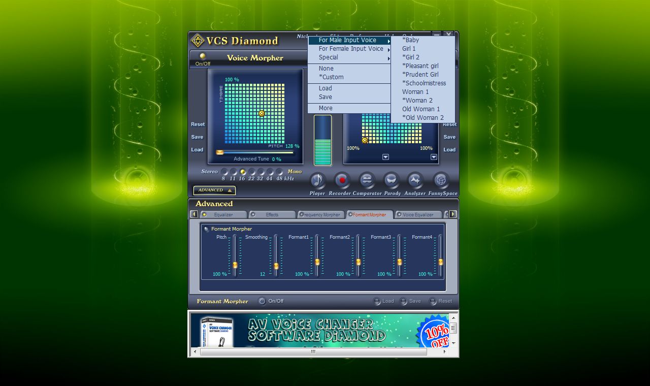
Task: Collapse the ADVANCED panel button
Action: (214, 190)
